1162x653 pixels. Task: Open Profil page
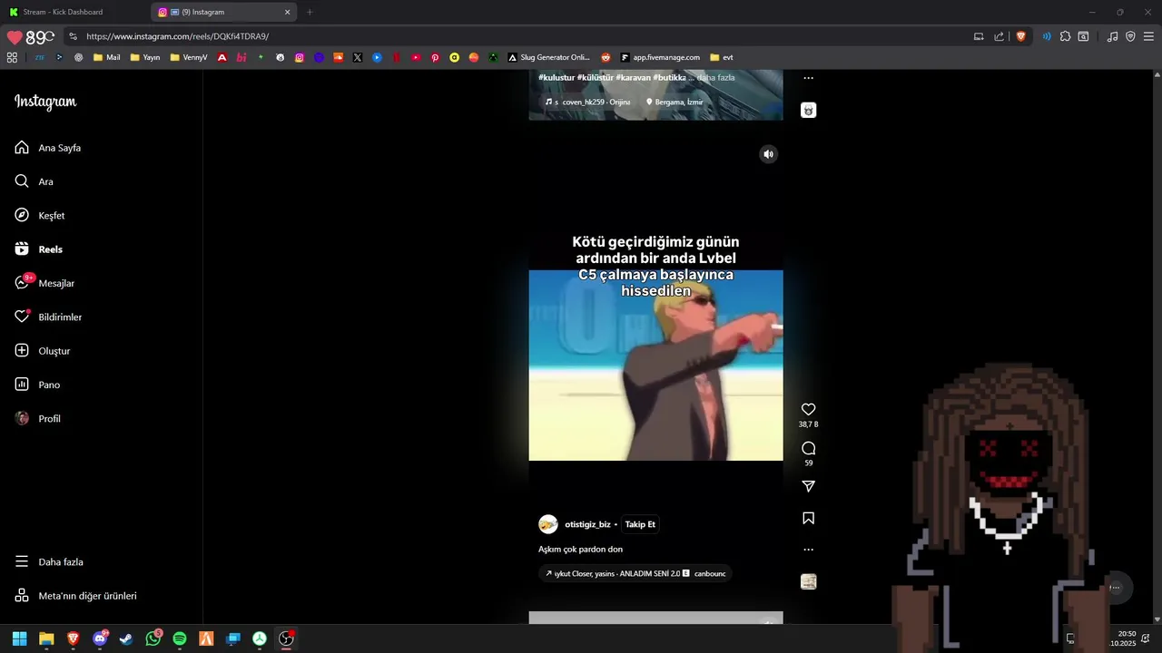[x=38, y=419]
